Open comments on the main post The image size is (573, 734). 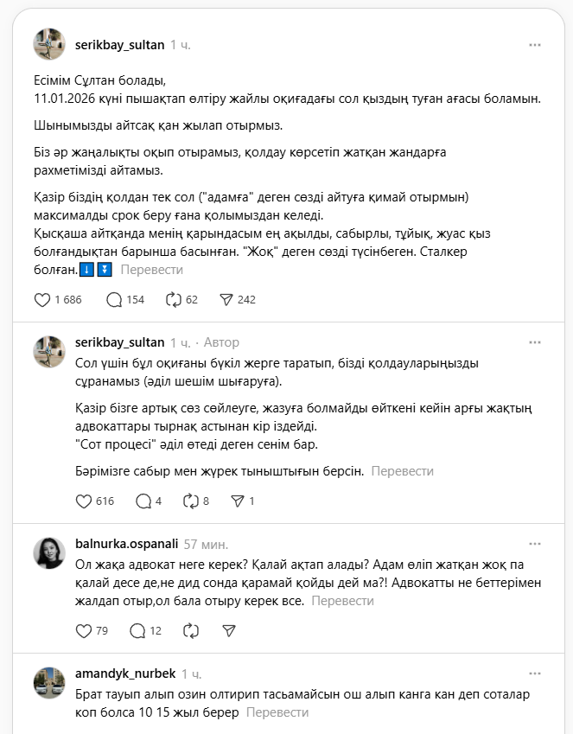tap(114, 300)
